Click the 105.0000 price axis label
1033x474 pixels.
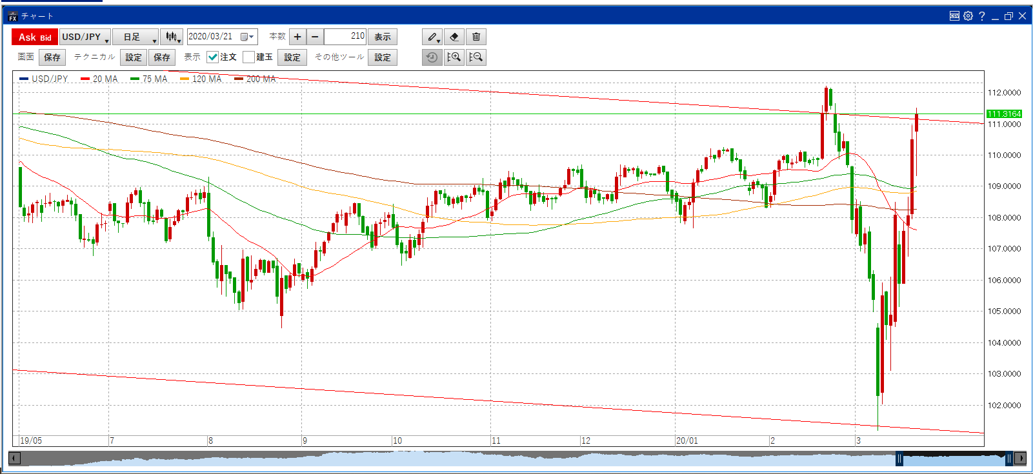point(1004,311)
